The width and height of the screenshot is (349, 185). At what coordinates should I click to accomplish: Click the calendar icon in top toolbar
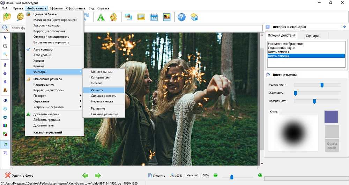click(154, 17)
